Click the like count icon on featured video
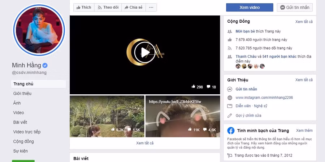 (x=194, y=87)
